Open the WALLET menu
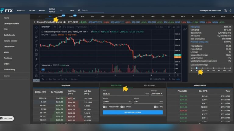This screenshot has height=131, width=234. tap(42, 10)
